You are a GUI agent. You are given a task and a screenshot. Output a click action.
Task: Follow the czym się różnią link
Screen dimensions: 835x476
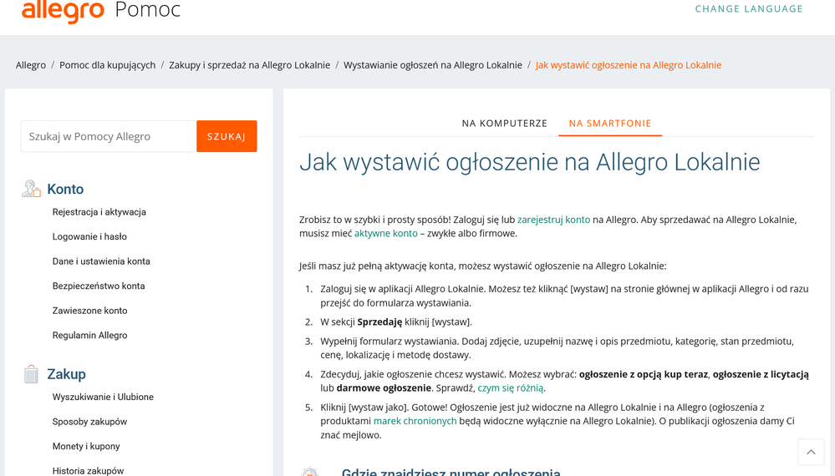(511, 388)
